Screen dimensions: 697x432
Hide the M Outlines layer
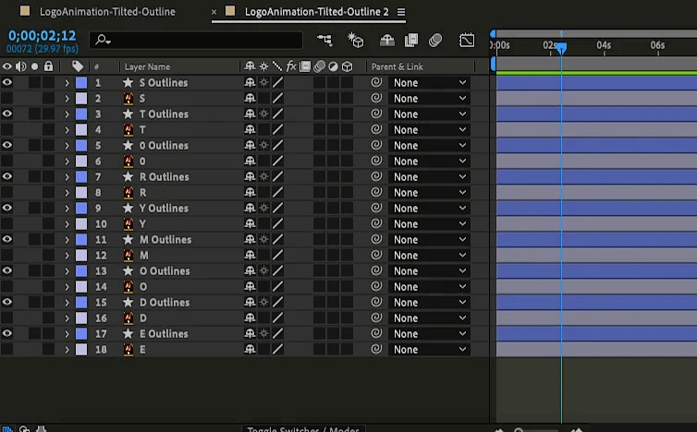click(x=7, y=239)
